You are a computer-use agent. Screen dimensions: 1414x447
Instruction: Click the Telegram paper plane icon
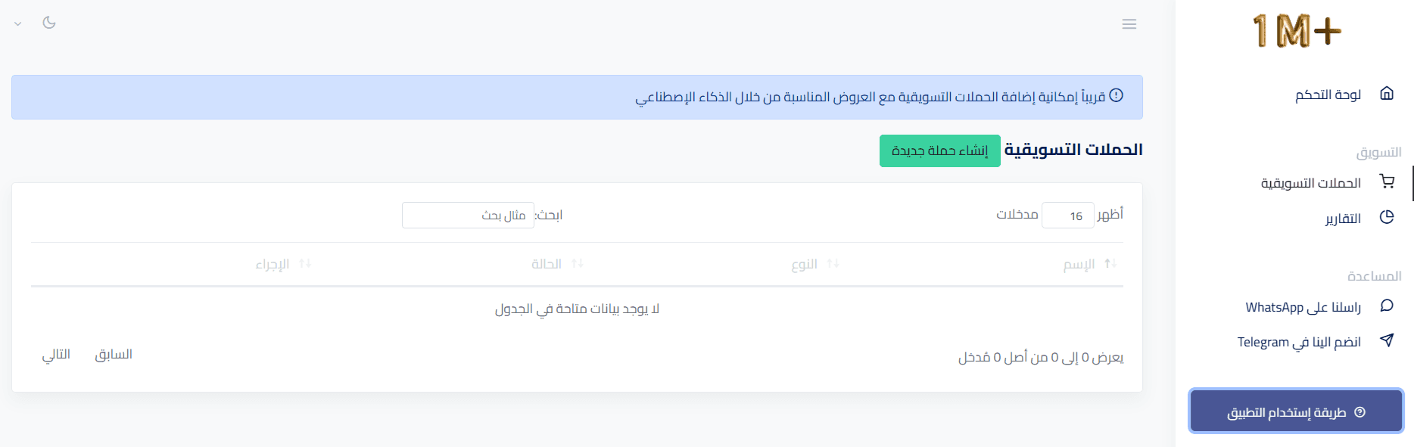(x=1387, y=340)
